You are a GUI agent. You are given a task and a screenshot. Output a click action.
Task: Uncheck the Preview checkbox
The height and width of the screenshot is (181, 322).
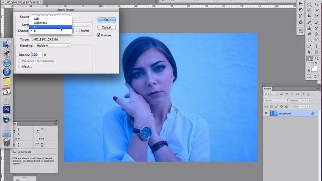click(98, 35)
